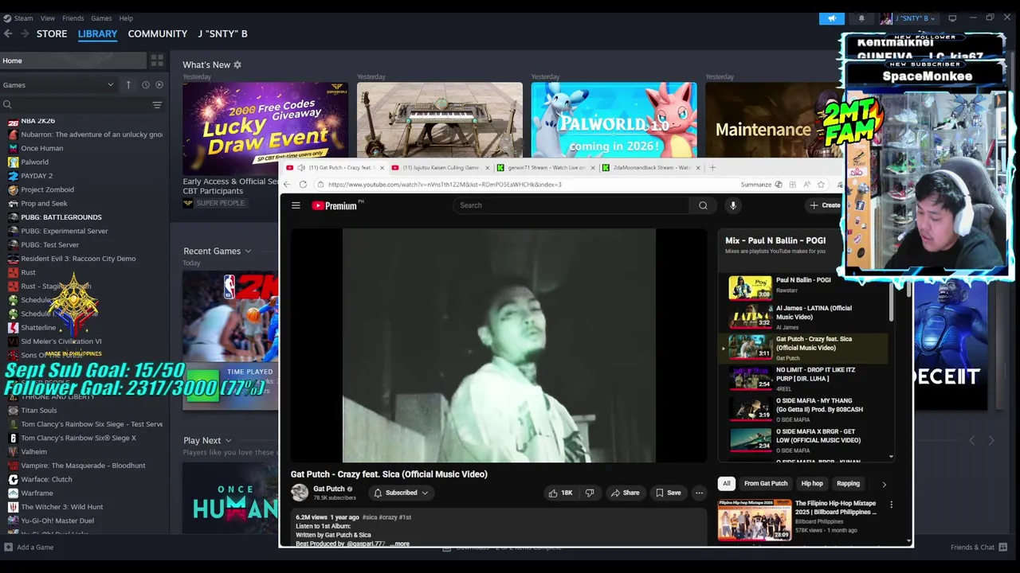Select the From Gat Putch filter chip
The image size is (1020, 573).
coord(765,484)
